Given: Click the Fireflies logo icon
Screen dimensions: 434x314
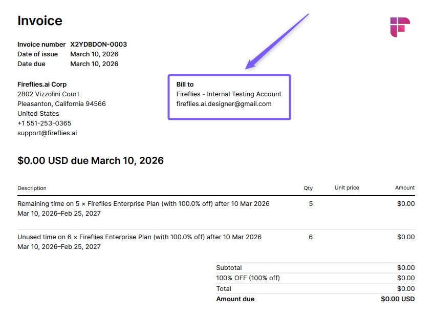Looking at the screenshot, I should coord(400,27).
